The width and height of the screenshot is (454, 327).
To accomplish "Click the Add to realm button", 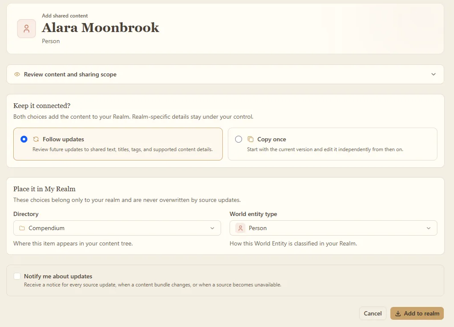I will pyautogui.click(x=417, y=313).
